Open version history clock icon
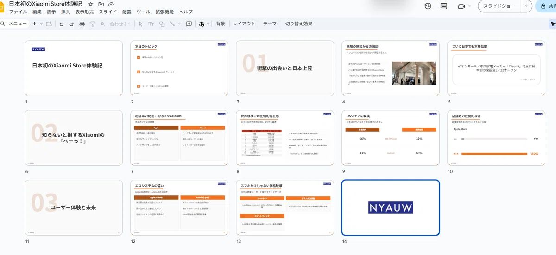 (x=428, y=6)
